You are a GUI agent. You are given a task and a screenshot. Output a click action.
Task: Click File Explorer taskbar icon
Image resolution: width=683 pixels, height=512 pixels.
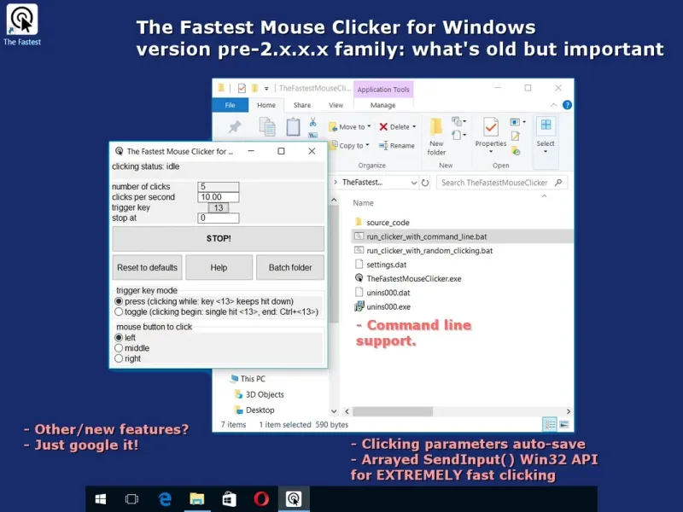click(197, 499)
